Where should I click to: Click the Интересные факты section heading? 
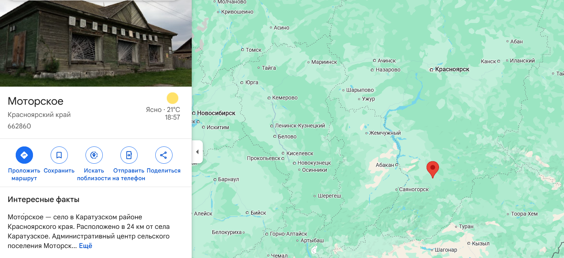[x=44, y=200]
